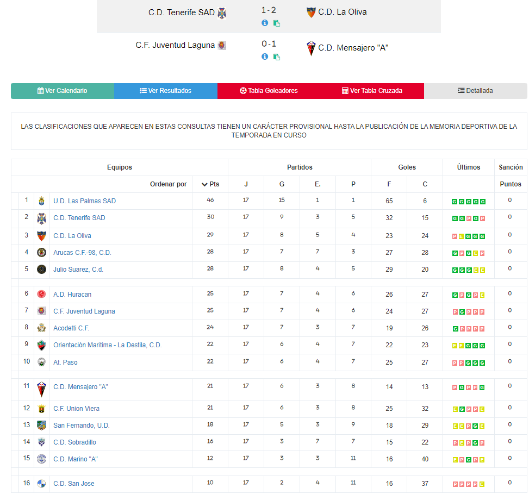
Task: Click the C.D. Mensajero "A" crest in standings
Action: point(41,389)
